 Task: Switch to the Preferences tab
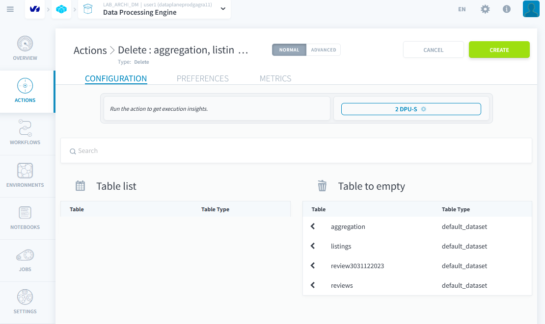(202, 78)
